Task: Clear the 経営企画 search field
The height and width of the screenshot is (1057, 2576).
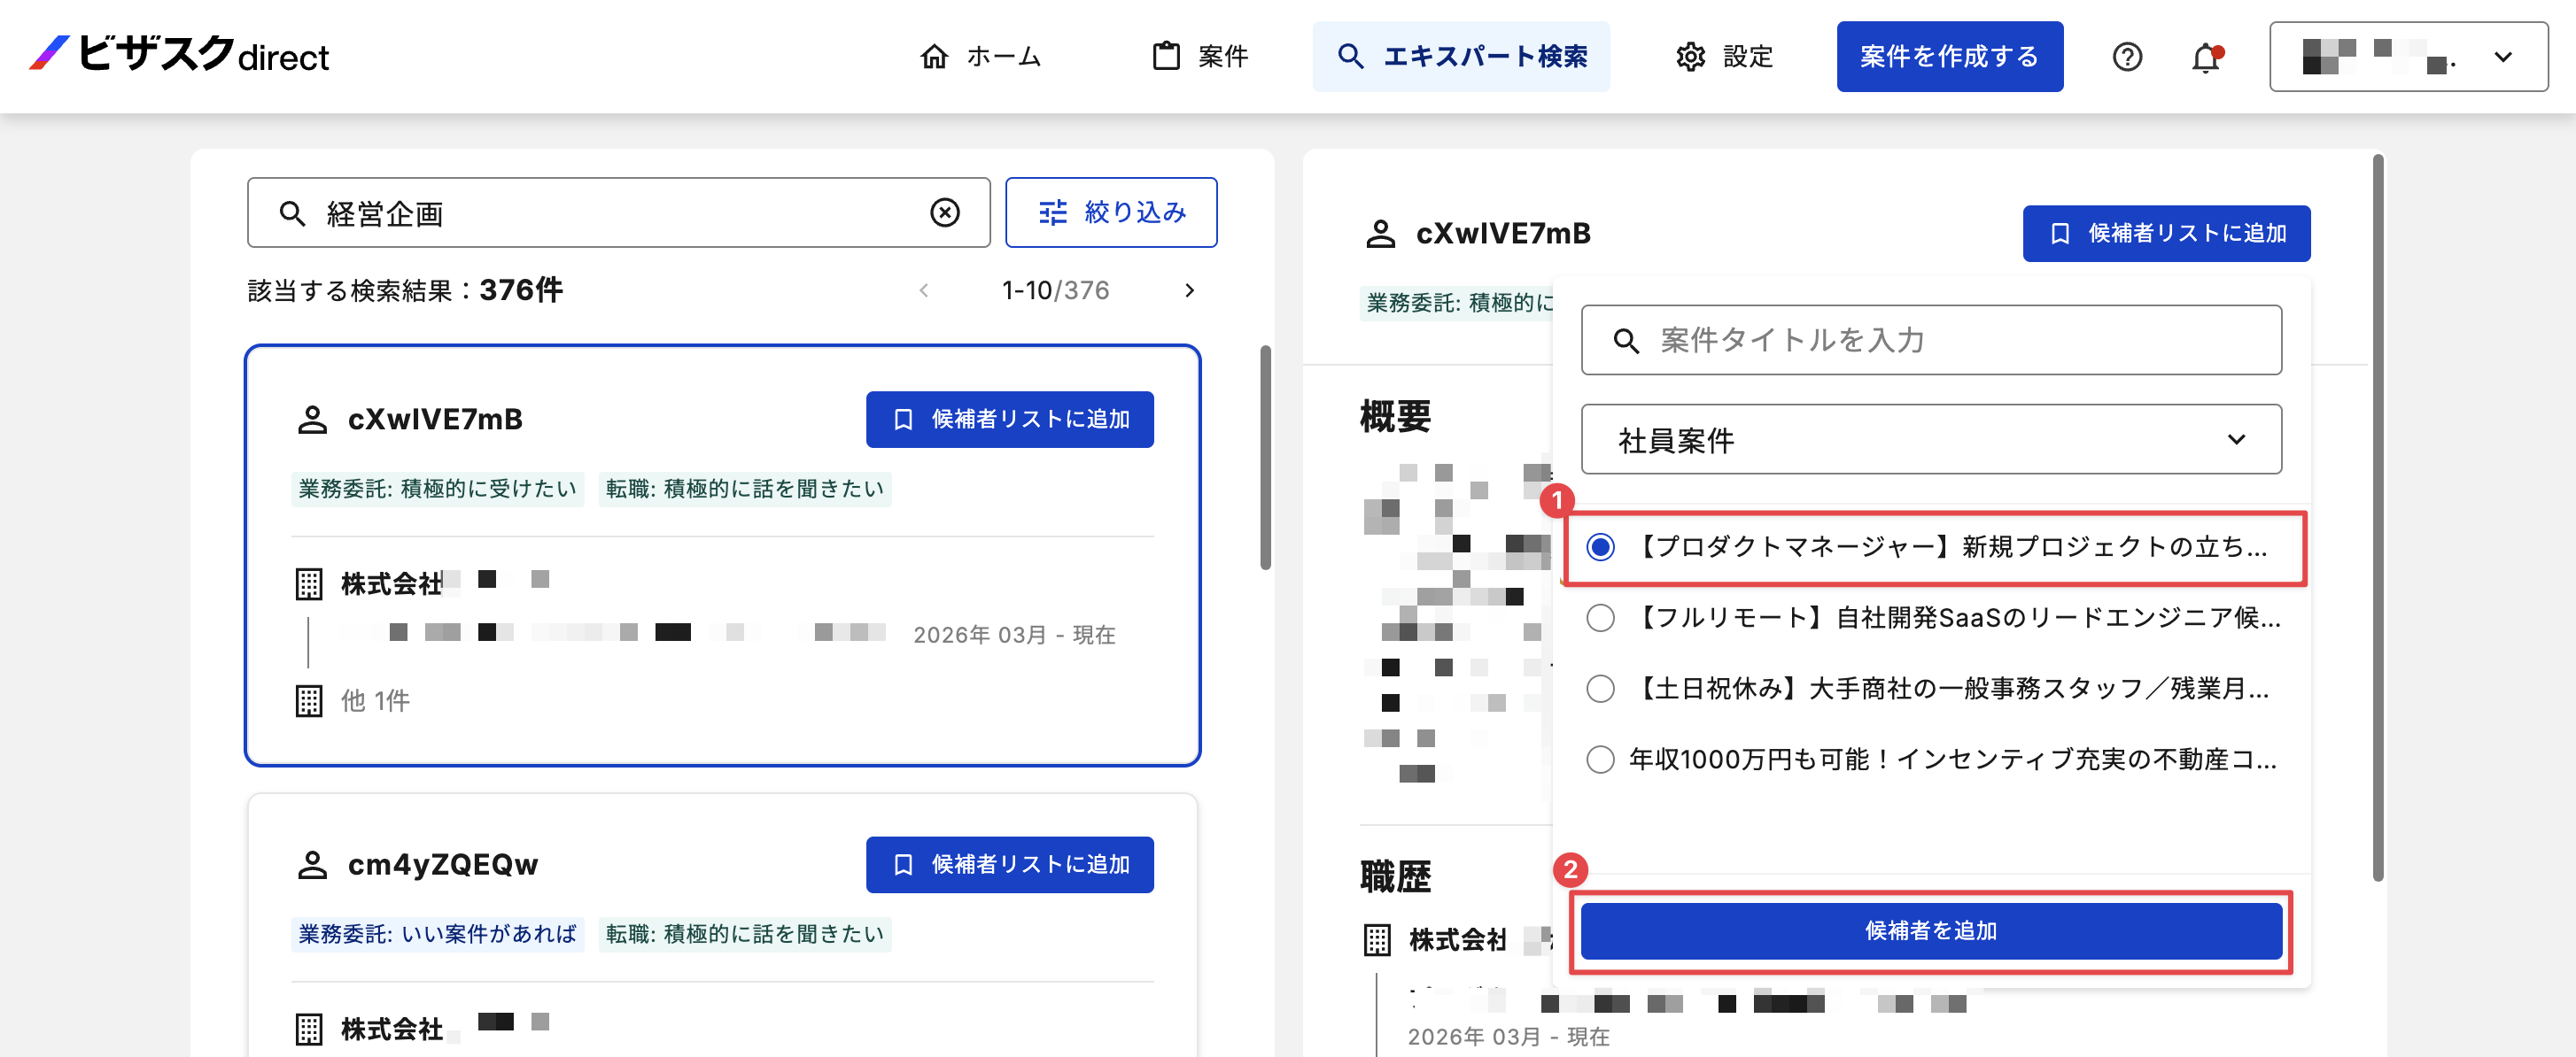Action: pyautogui.click(x=944, y=212)
